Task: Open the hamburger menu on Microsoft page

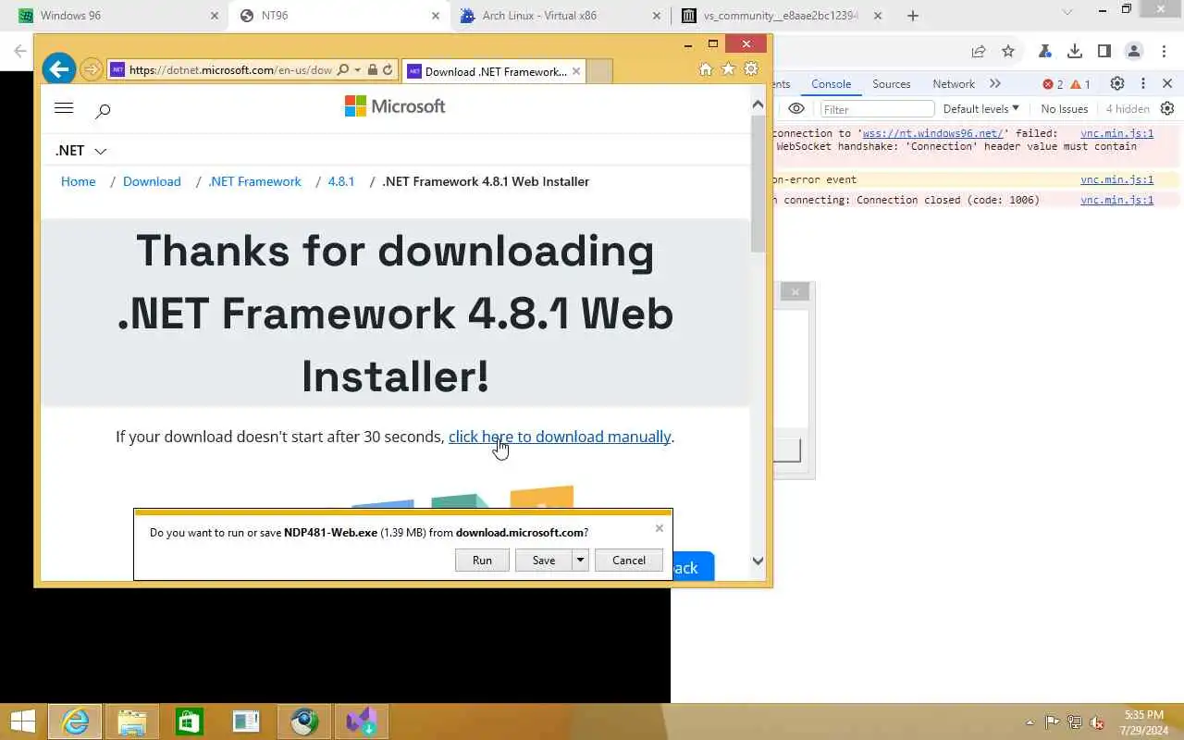Action: (64, 108)
